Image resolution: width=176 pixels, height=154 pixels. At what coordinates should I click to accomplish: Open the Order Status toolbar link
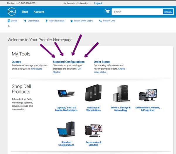(x=33, y=21)
